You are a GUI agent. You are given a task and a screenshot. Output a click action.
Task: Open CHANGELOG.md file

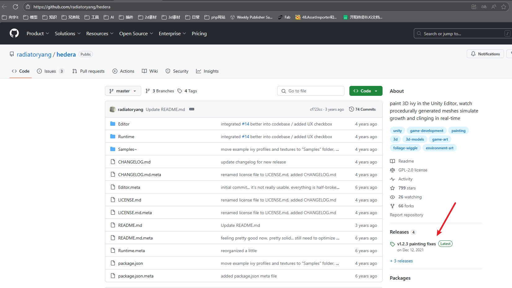coord(134,162)
